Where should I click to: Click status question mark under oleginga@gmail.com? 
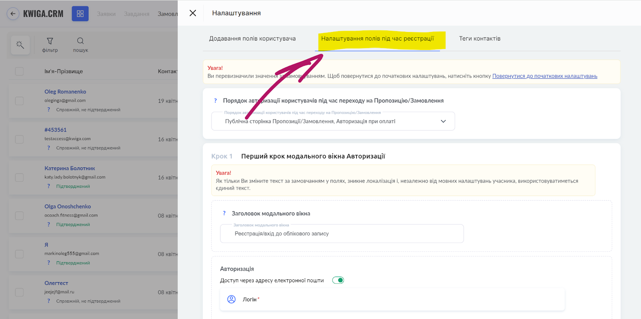tap(49, 110)
